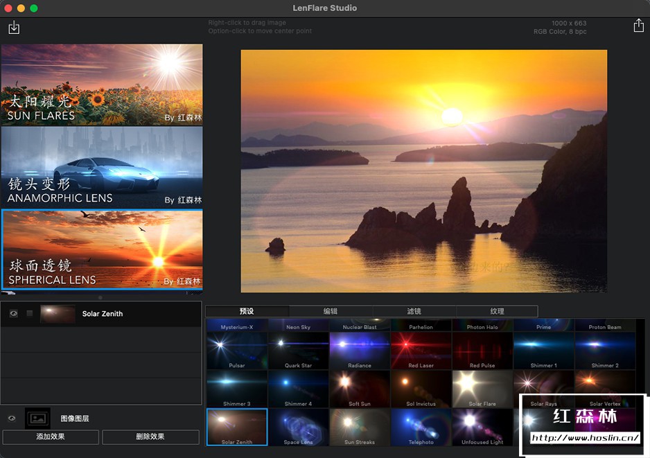Open the image layer picture icon
Image resolution: width=650 pixels, height=458 pixels.
point(37,419)
